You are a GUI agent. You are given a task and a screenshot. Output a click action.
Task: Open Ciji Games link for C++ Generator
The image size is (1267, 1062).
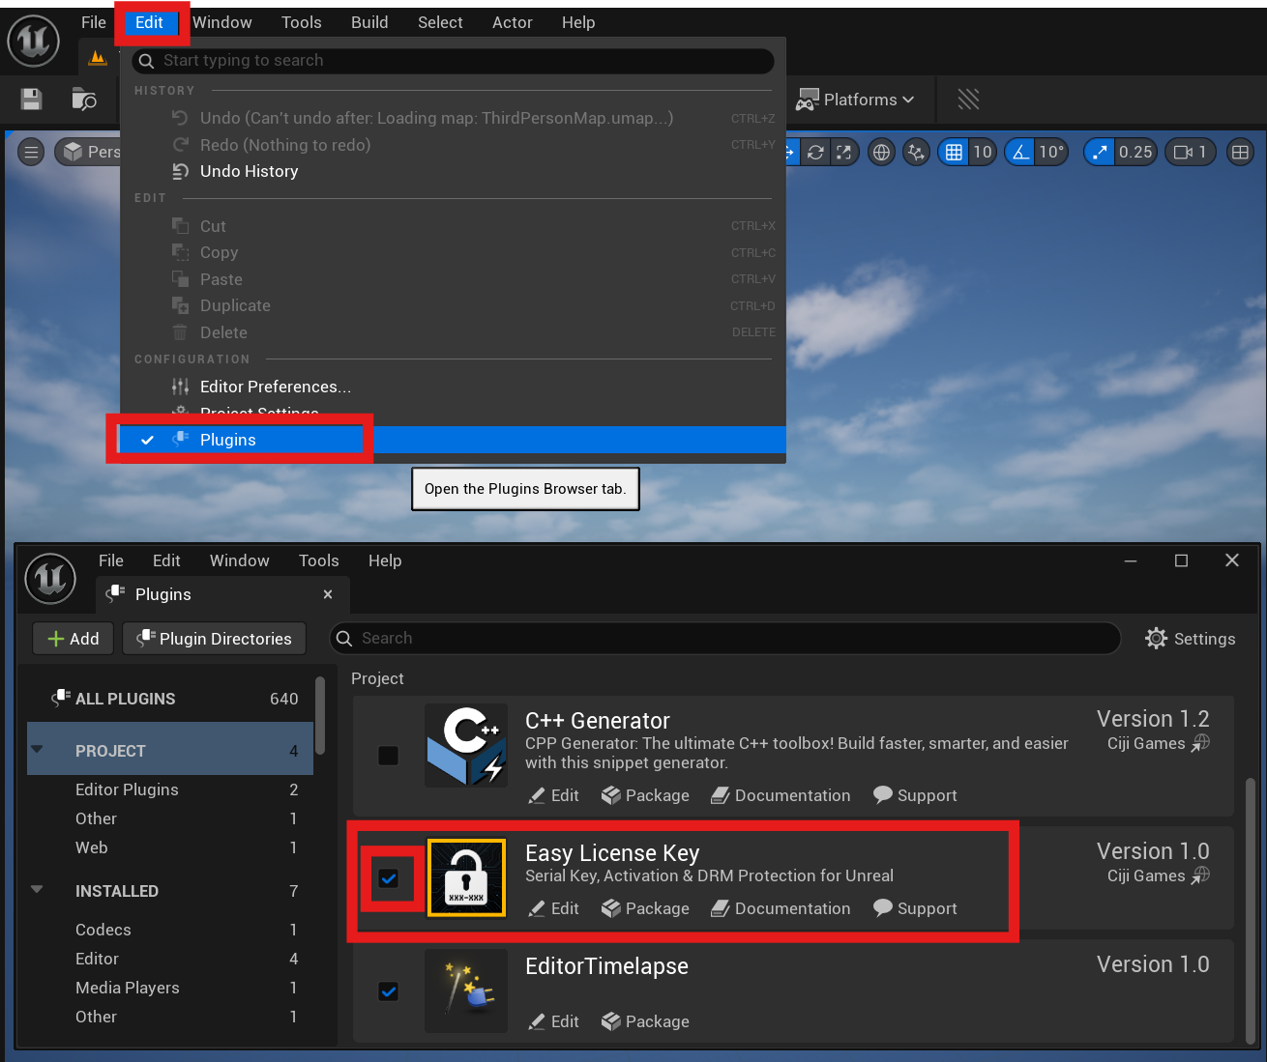[x=1158, y=743]
